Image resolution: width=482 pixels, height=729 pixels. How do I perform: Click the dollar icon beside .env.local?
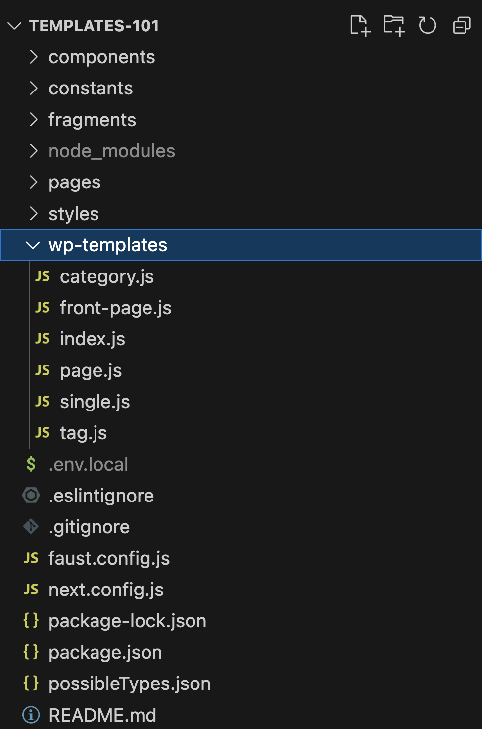[31, 464]
